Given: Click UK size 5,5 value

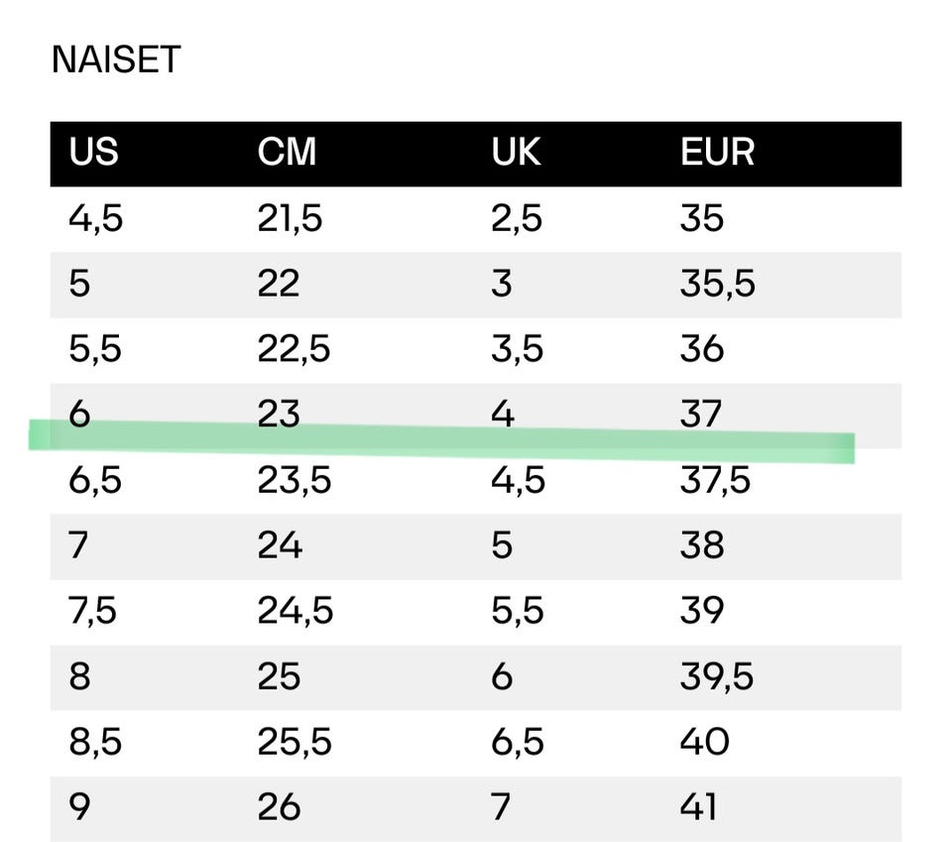Looking at the screenshot, I should point(517,611).
